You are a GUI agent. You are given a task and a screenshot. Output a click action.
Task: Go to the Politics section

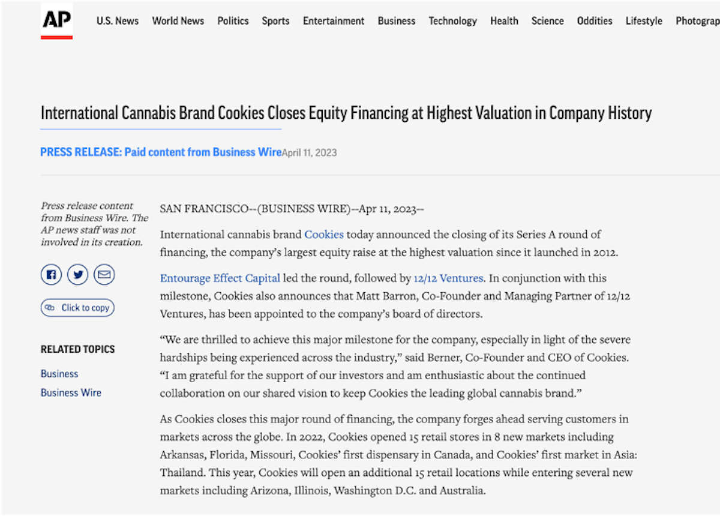[233, 21]
